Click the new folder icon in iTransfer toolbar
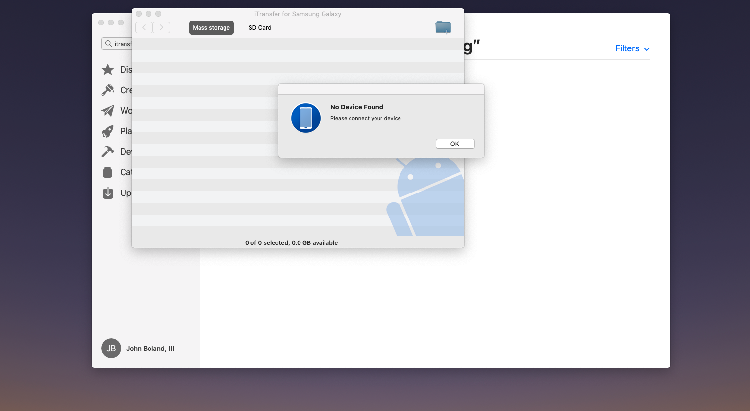Screen dimensions: 750x411 (x=443, y=27)
